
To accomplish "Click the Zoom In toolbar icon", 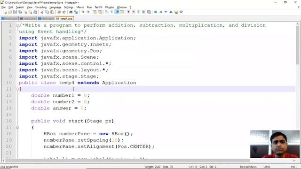I will pyautogui.click(x=83, y=12).
